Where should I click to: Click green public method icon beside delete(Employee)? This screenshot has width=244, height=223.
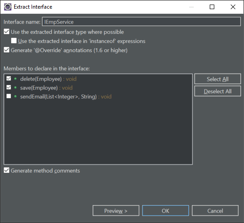point(15,79)
